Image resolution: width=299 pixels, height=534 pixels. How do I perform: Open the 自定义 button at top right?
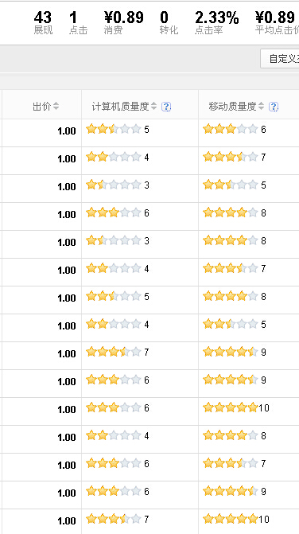click(x=281, y=59)
